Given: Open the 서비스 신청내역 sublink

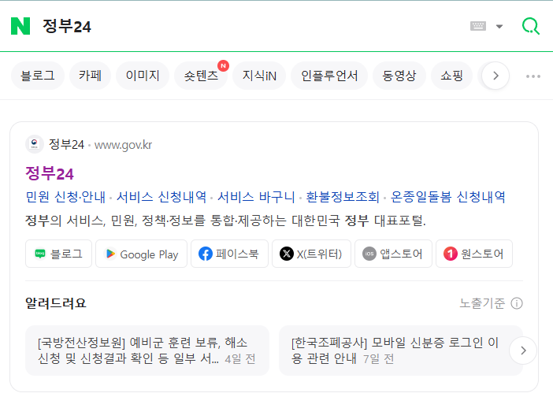Looking at the screenshot, I should click(x=161, y=197).
